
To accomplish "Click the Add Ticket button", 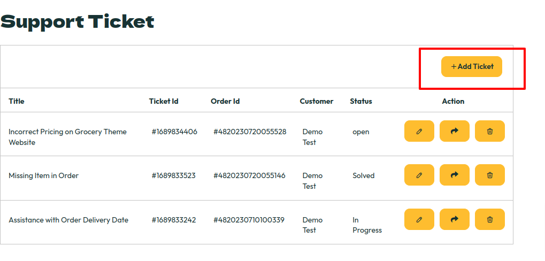I will (472, 66).
